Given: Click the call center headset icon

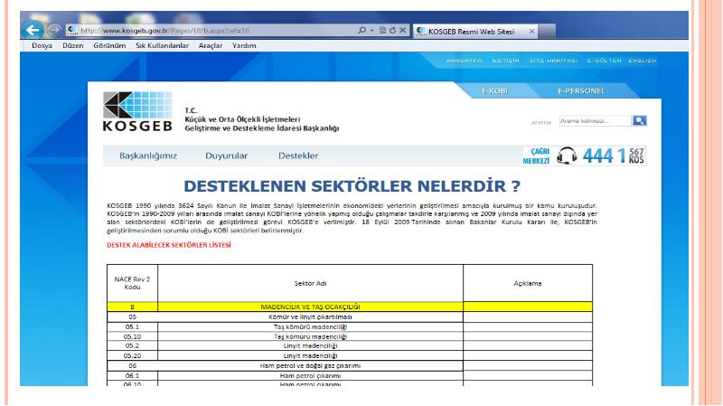Looking at the screenshot, I should pyautogui.click(x=567, y=156).
